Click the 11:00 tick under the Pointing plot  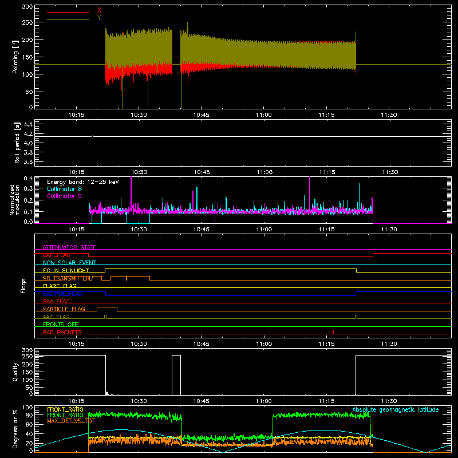264,115
